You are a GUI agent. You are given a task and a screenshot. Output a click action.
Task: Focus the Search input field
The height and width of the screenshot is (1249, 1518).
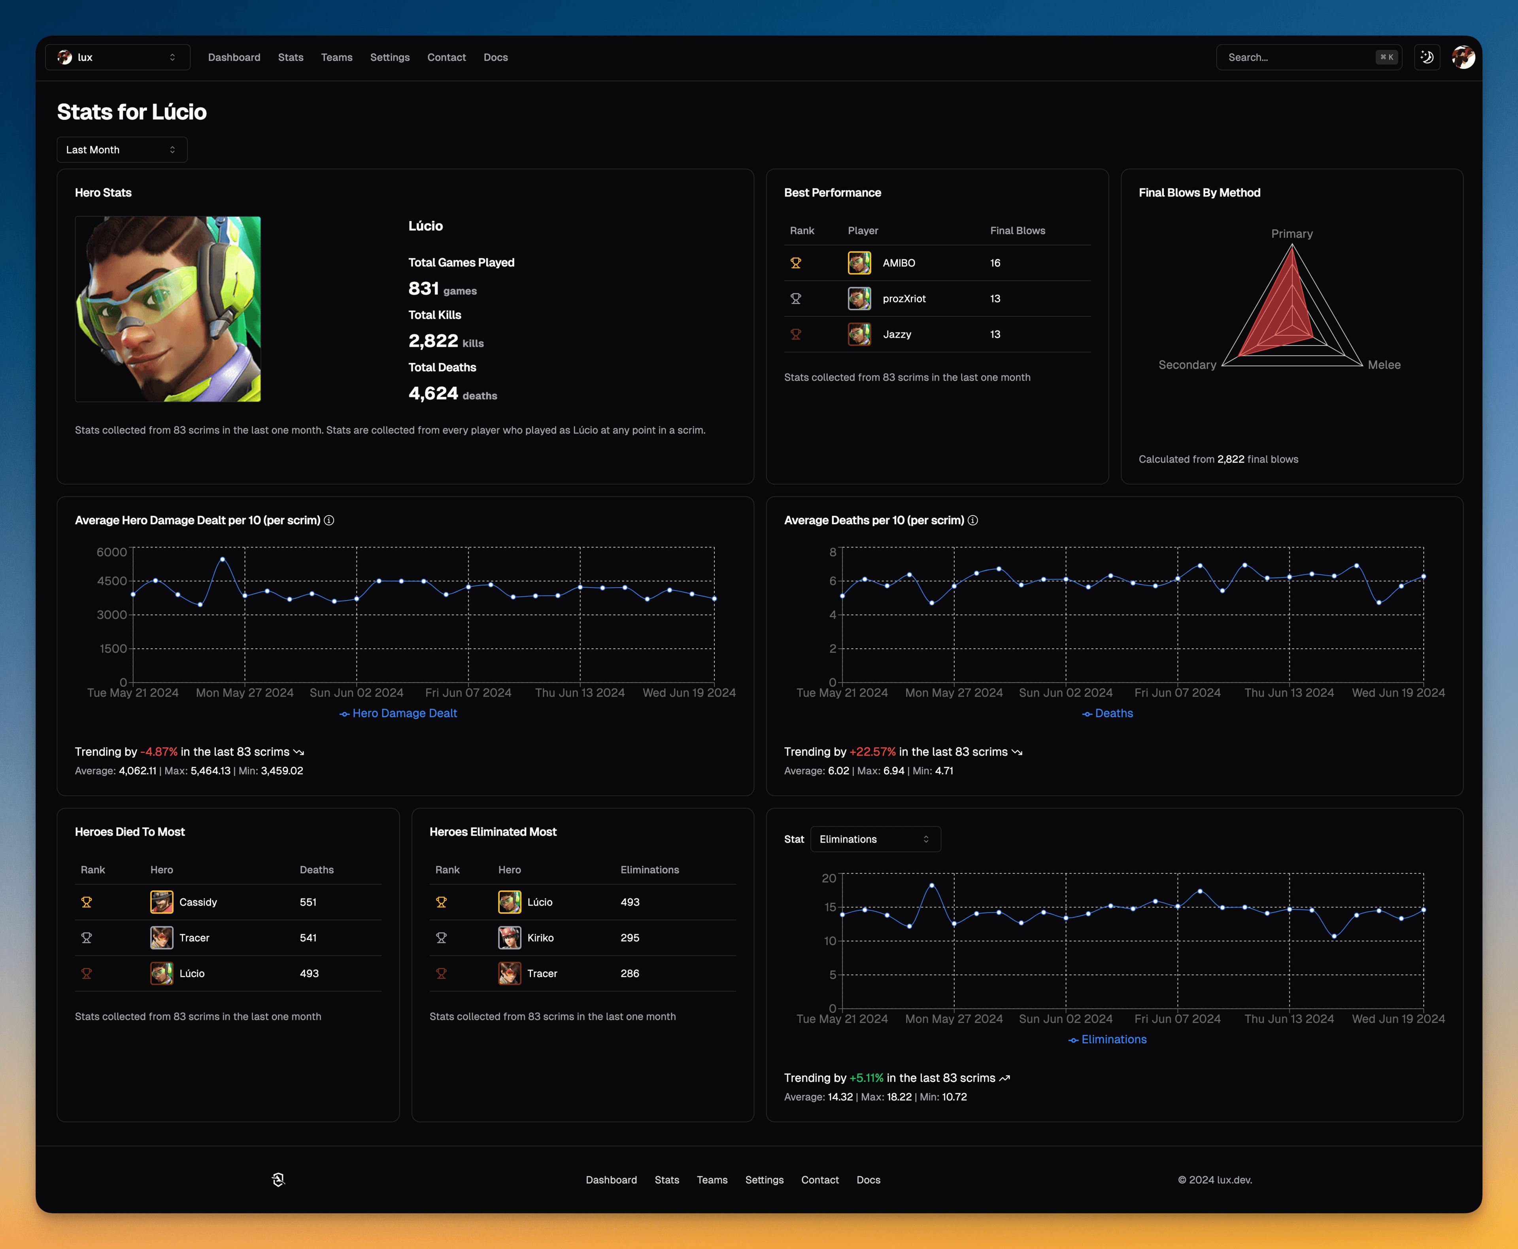[1308, 57]
